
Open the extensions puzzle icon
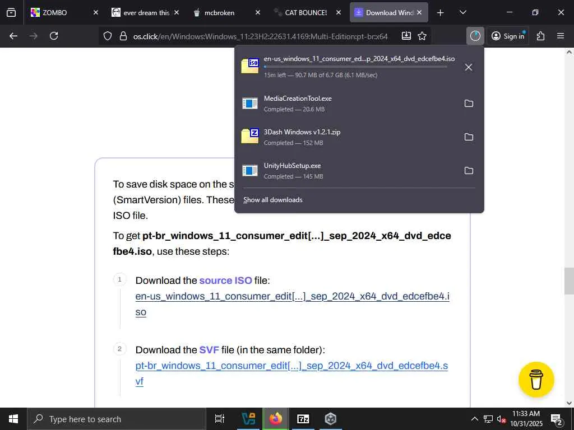[x=541, y=36]
